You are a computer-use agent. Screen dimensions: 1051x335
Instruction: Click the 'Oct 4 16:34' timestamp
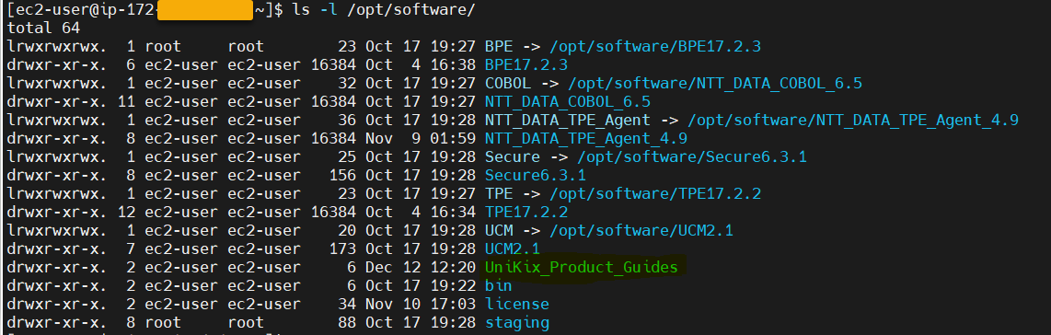[x=421, y=213]
